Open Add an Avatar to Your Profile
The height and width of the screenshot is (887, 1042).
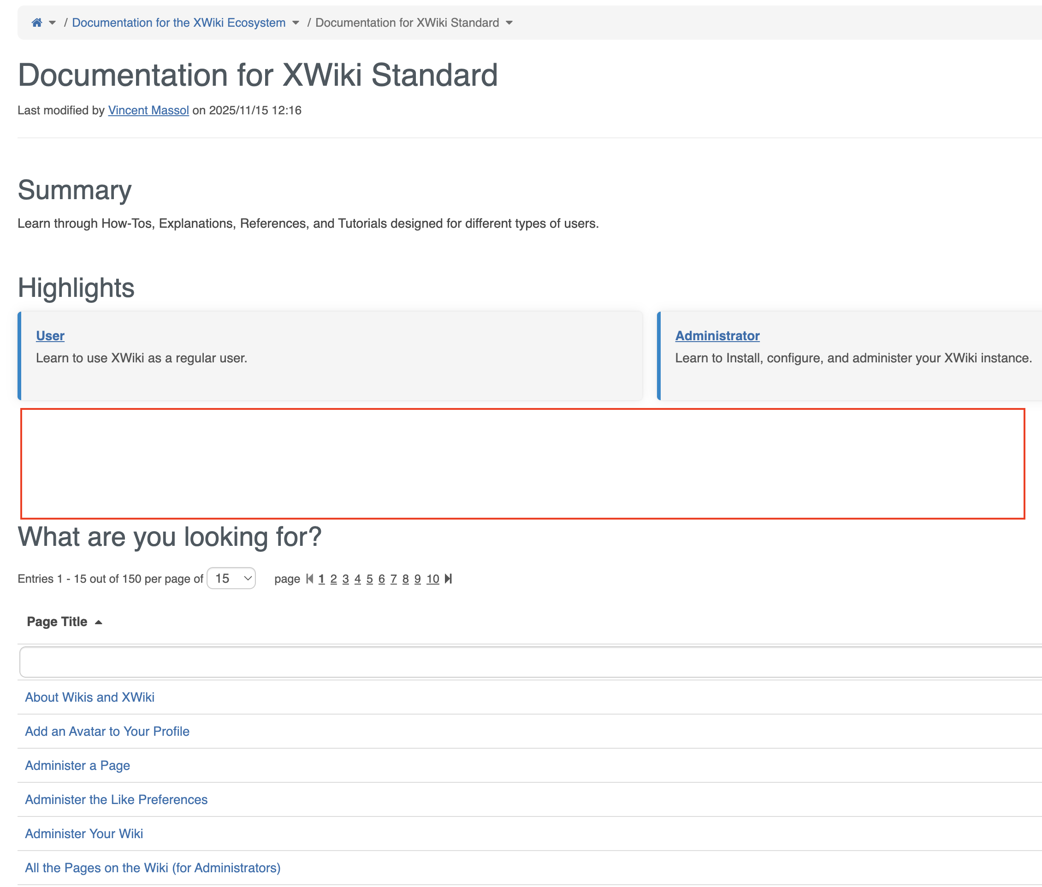click(x=107, y=731)
